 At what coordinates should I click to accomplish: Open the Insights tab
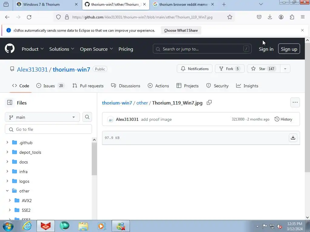247,86
